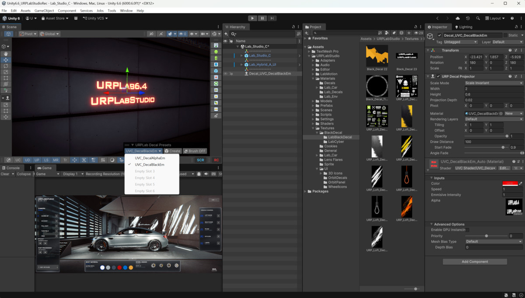Click the Transform component help icon
Image resolution: width=525 pixels, height=298 pixels.
pos(510,50)
